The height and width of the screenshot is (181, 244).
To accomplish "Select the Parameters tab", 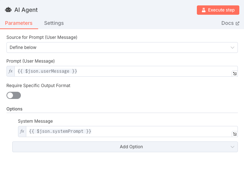I will coord(19,23).
